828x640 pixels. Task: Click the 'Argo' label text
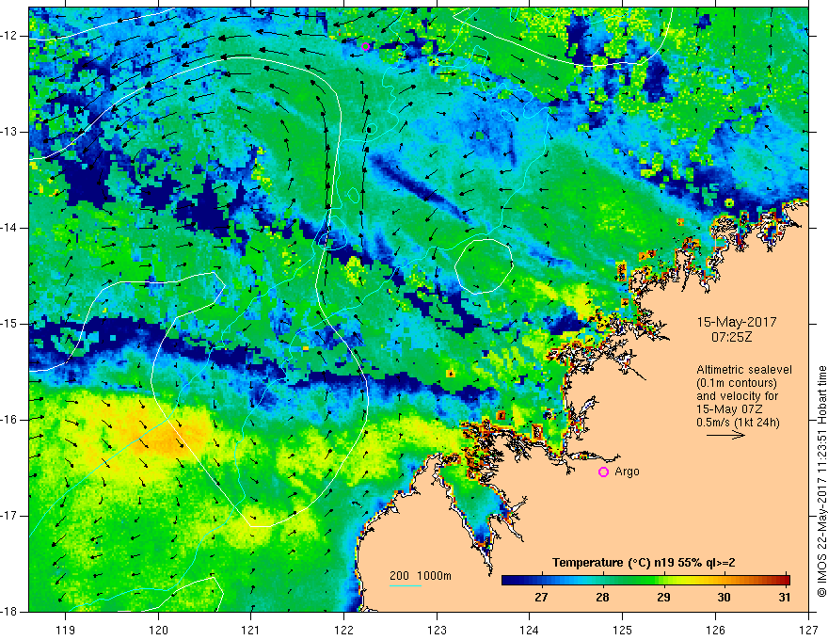[627, 472]
